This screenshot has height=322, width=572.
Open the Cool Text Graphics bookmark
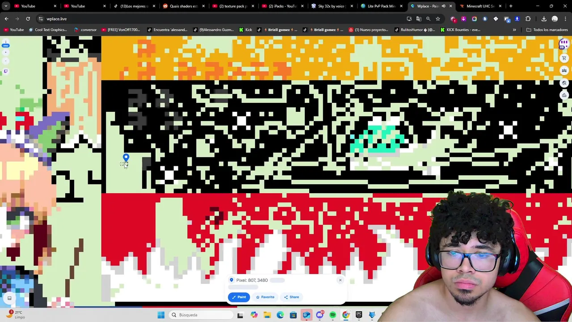[47, 30]
